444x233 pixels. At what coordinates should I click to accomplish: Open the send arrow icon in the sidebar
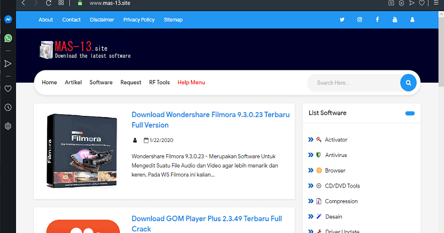8,64
